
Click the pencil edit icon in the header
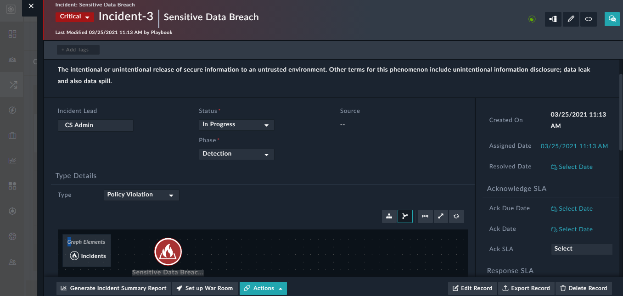tap(571, 19)
